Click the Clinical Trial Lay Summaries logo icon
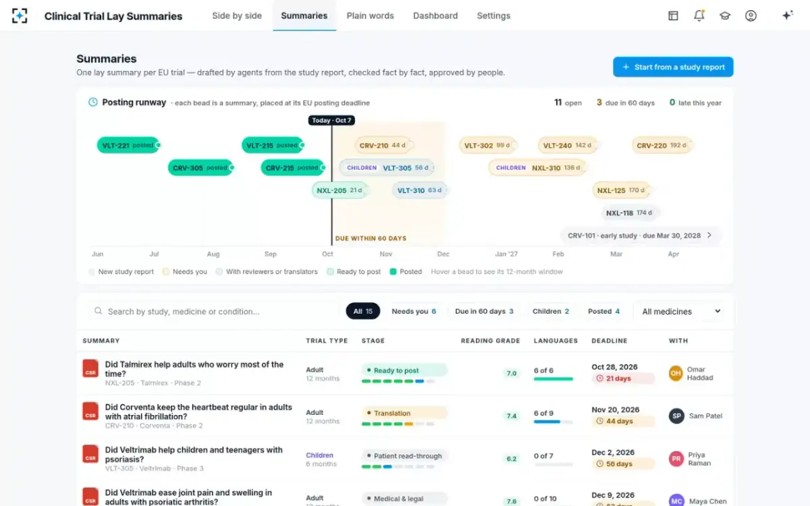The height and width of the screenshot is (506, 810). tap(20, 16)
